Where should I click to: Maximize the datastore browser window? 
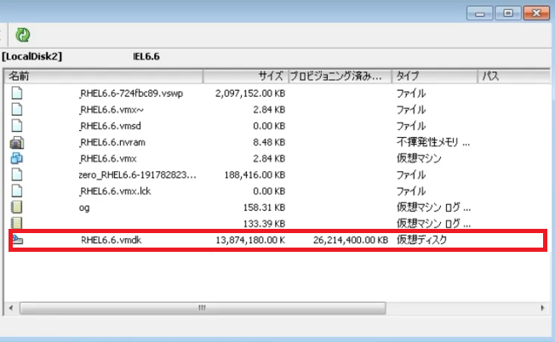click(508, 14)
